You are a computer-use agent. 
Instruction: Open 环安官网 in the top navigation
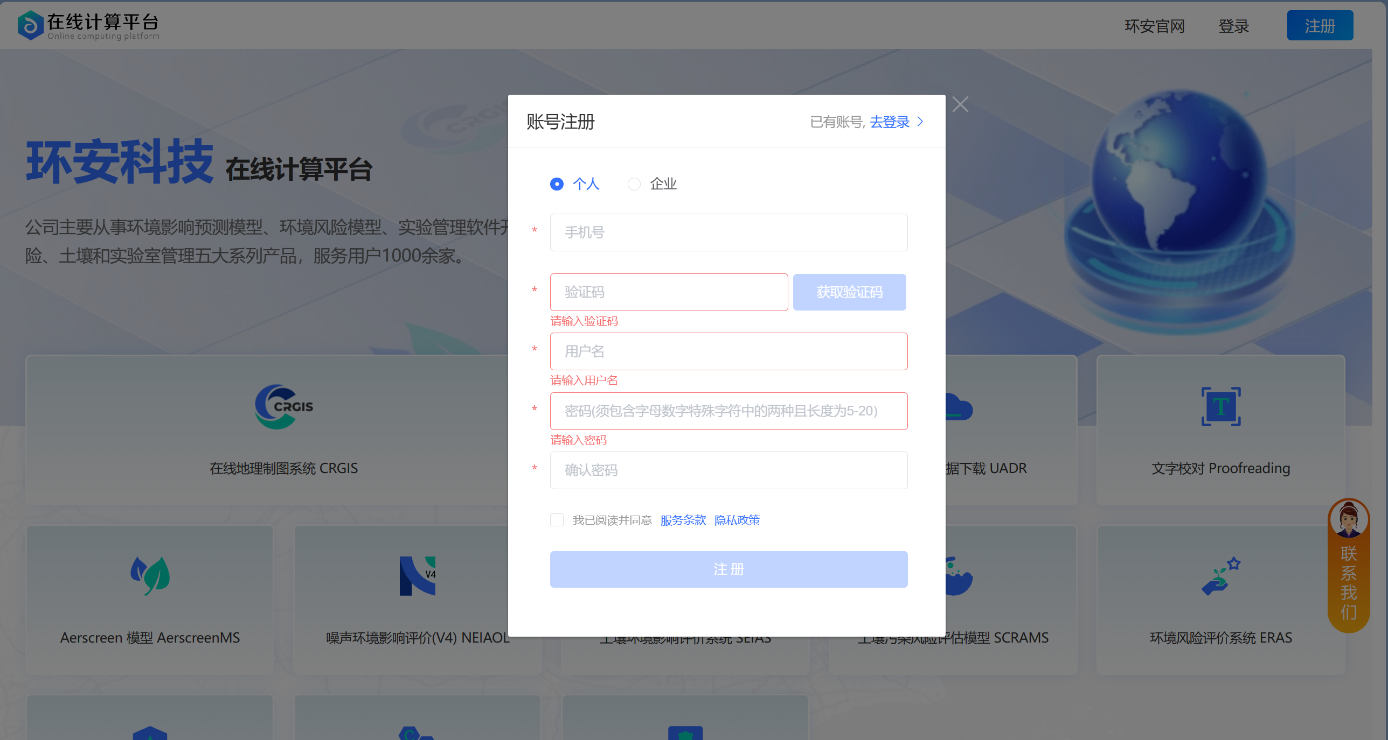[1154, 26]
